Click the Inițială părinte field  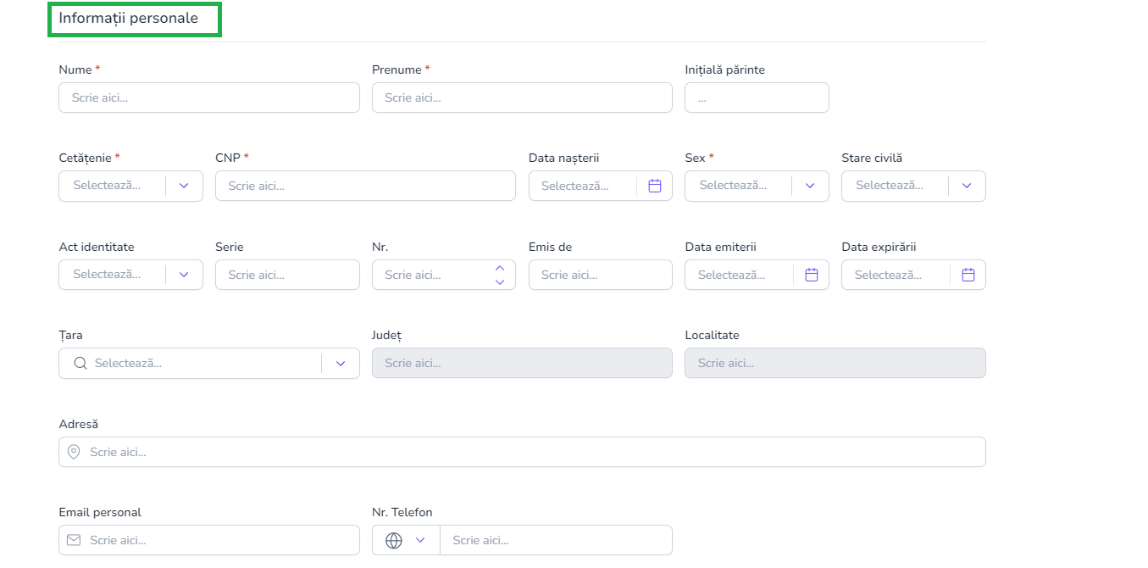(757, 97)
